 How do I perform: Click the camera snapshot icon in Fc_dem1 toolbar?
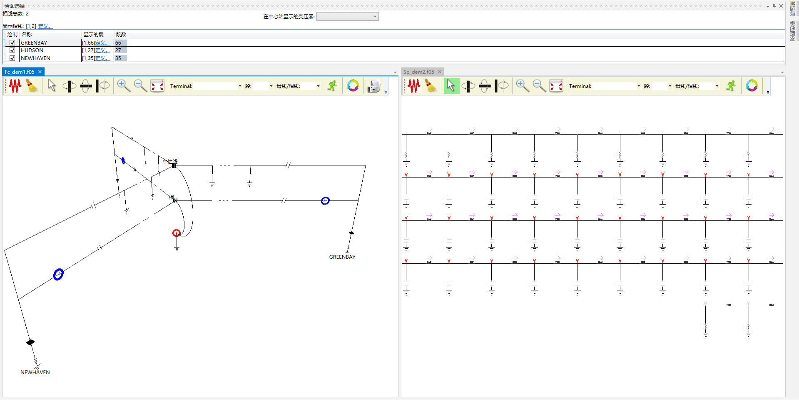click(x=373, y=86)
